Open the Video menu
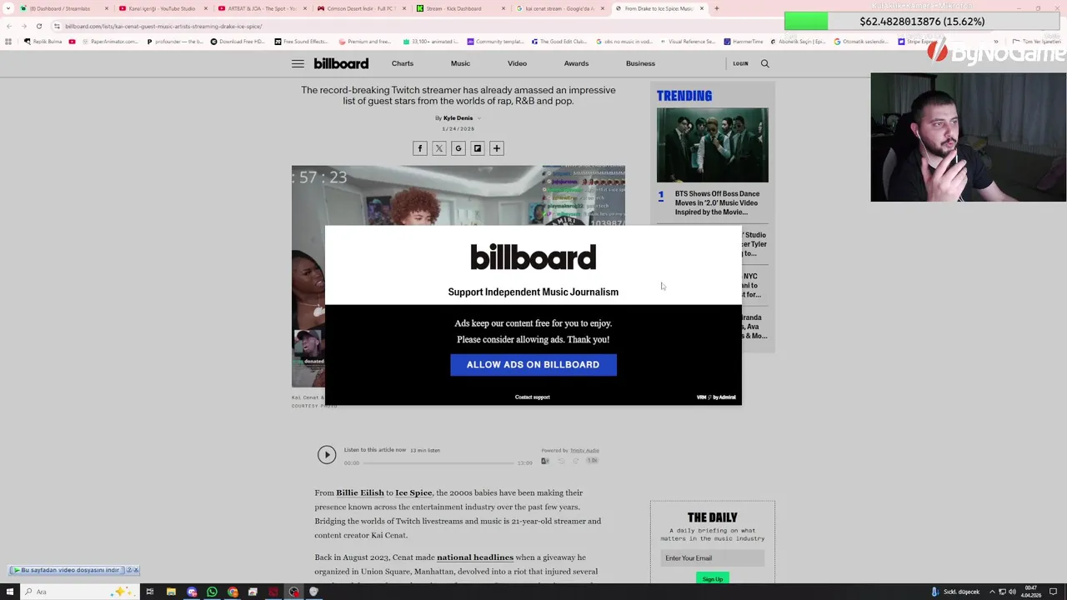This screenshot has height=600, width=1067. (x=517, y=63)
